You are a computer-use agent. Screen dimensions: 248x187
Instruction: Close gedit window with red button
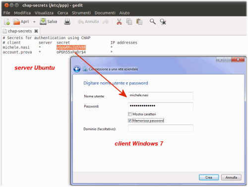[6, 5]
